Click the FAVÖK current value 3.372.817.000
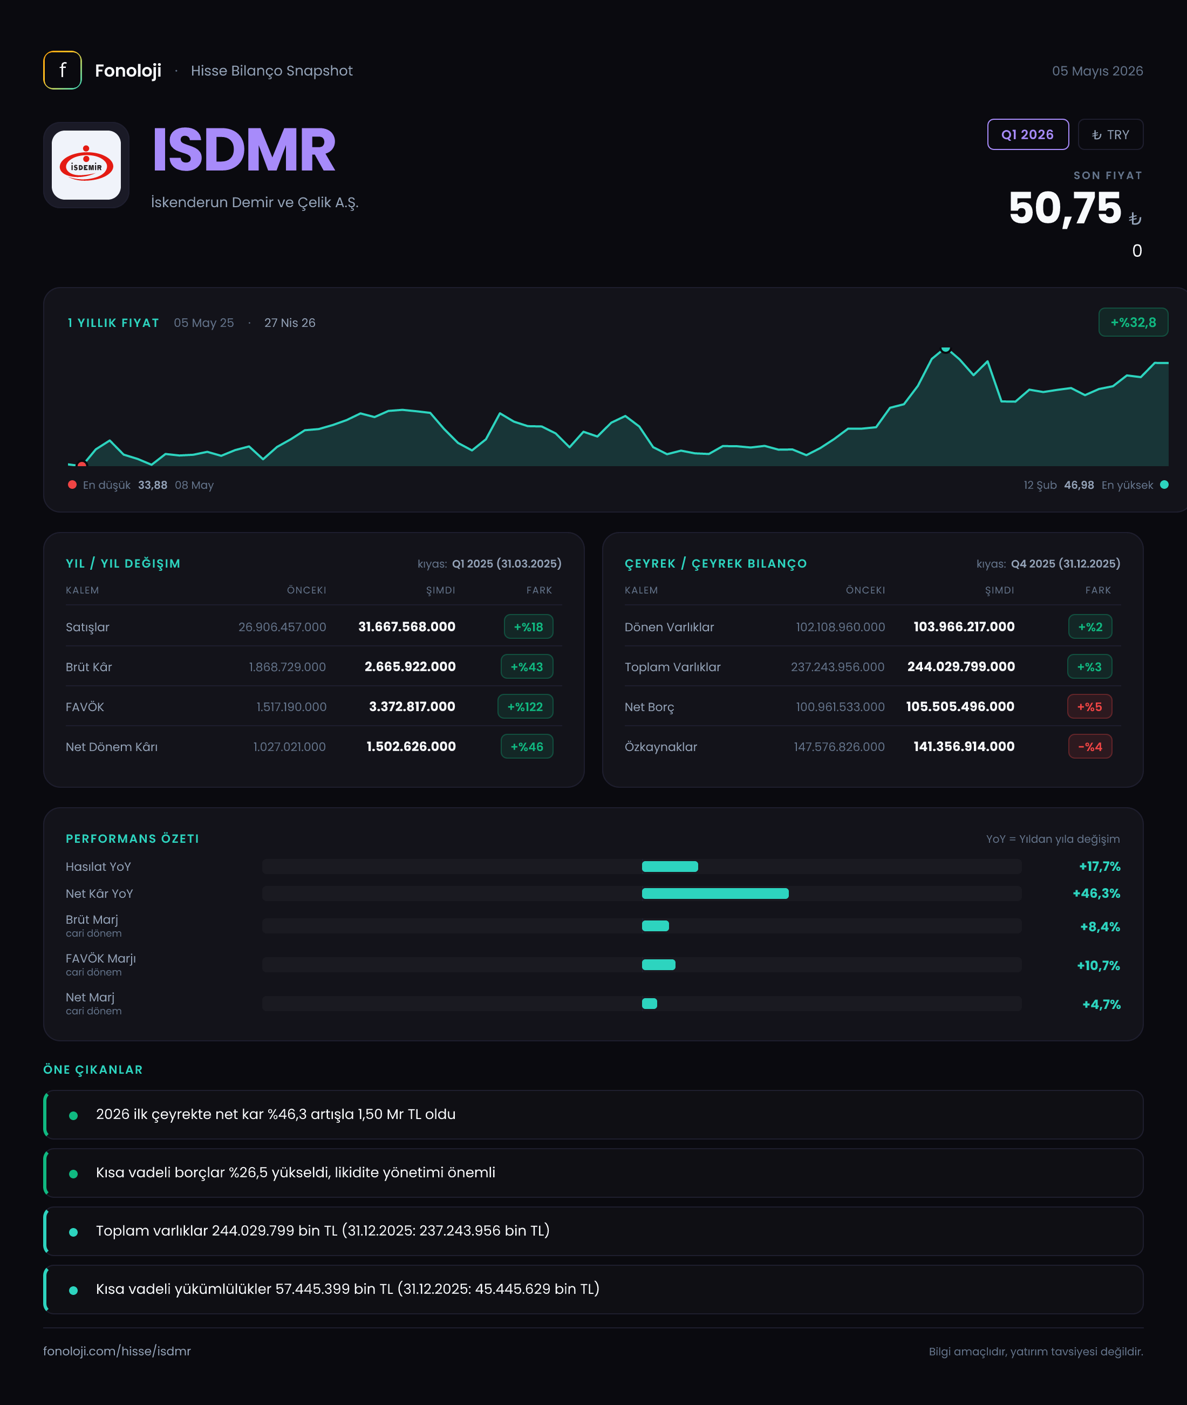Viewport: 1187px width, 1405px height. click(x=412, y=706)
